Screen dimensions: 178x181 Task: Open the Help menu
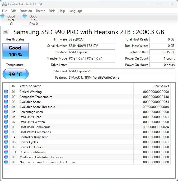[x=62, y=11]
